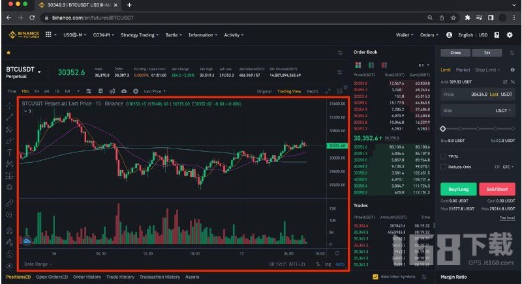Switch to the Depth chart tab
The image size is (522, 284).
[x=313, y=91]
